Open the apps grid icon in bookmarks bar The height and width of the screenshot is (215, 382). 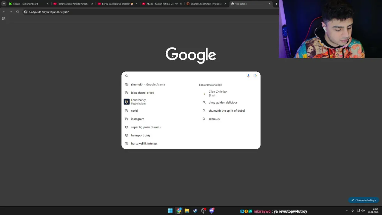(x=4, y=19)
